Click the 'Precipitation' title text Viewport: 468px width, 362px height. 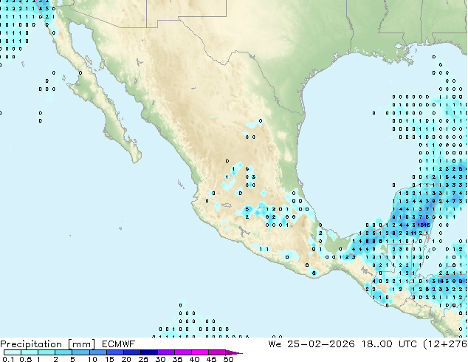31,344
